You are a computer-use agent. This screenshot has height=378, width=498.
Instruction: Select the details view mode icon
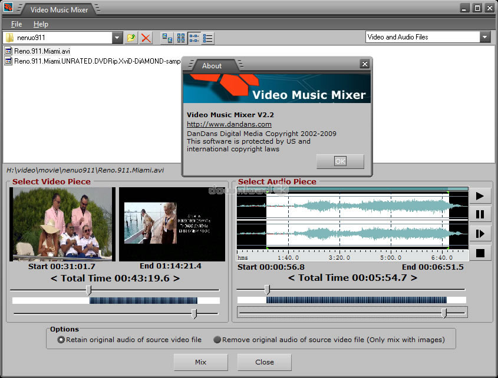coord(208,38)
